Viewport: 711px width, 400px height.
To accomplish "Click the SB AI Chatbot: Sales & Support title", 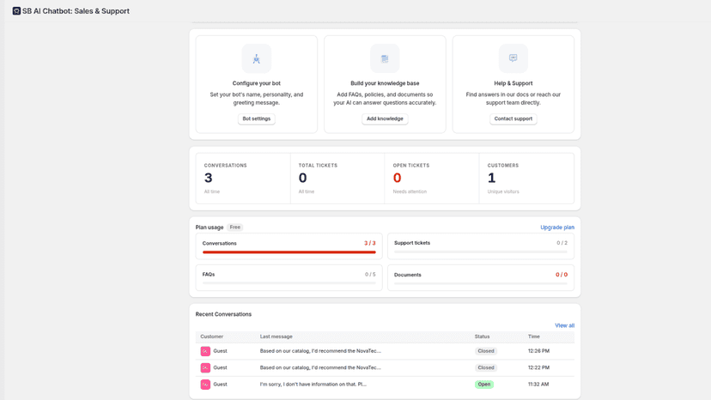I will coord(76,11).
